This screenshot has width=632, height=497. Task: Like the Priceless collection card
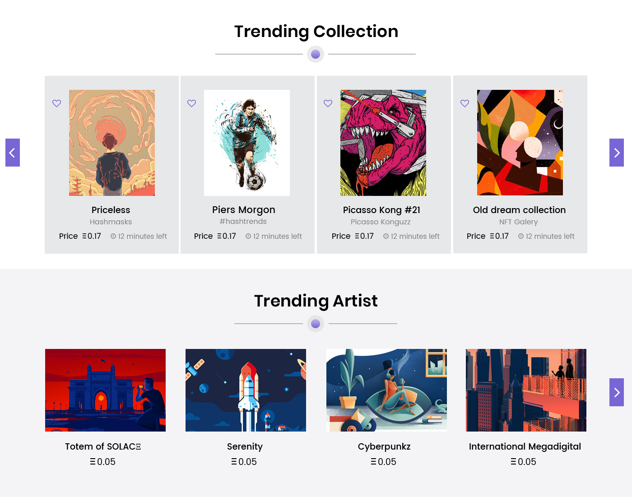pos(56,103)
